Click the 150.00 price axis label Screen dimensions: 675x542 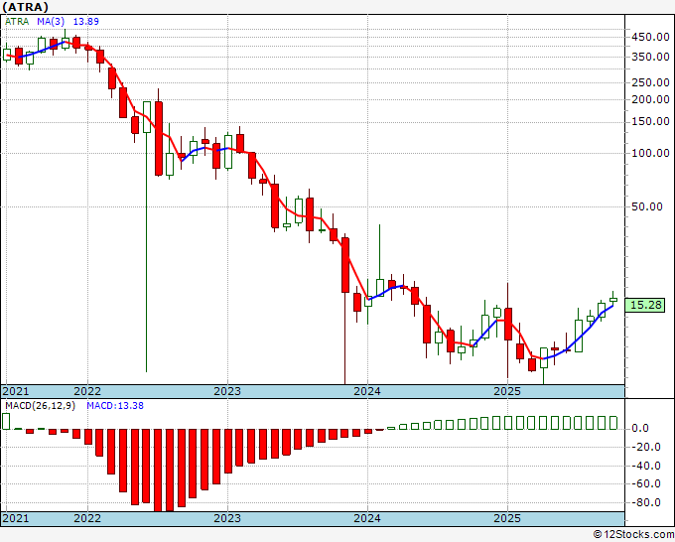[x=650, y=122]
